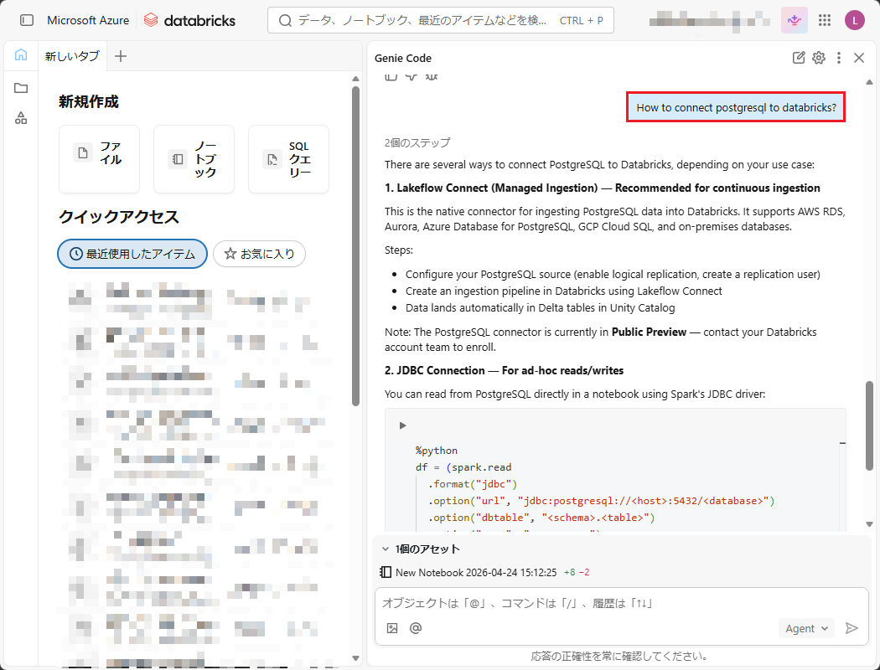Open New Notebook 2026-04-24 asset link
This screenshot has width=880, height=670.
[x=475, y=572]
